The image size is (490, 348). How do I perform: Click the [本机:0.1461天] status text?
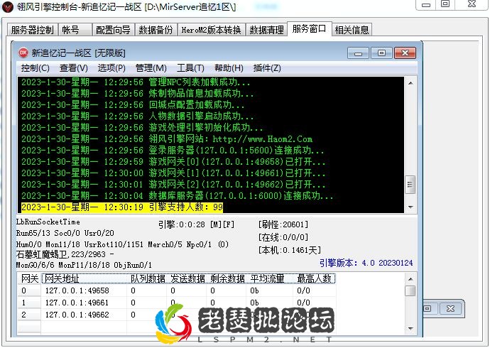[289, 250]
